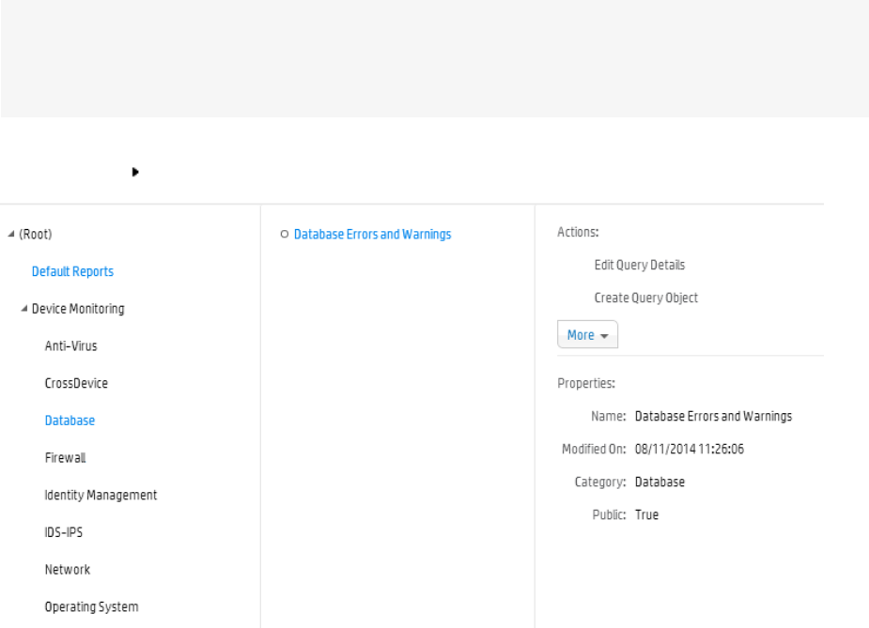
Task: Click Edit Query Details action
Action: click(640, 265)
